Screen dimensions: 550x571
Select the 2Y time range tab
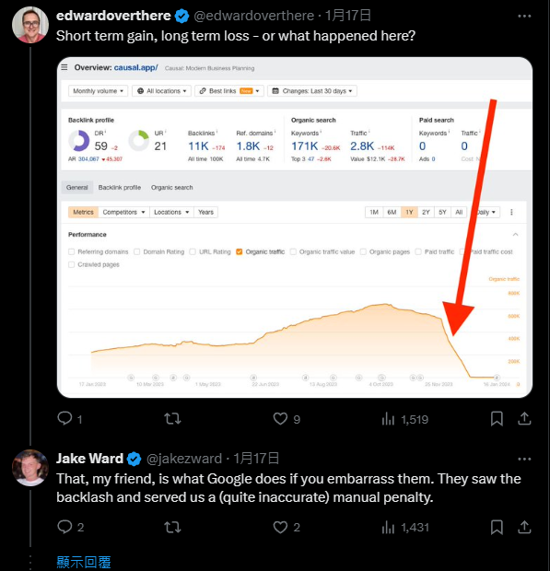pos(426,212)
